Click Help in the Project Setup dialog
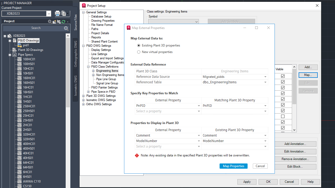This screenshot has width=335, height=188. (x=310, y=182)
